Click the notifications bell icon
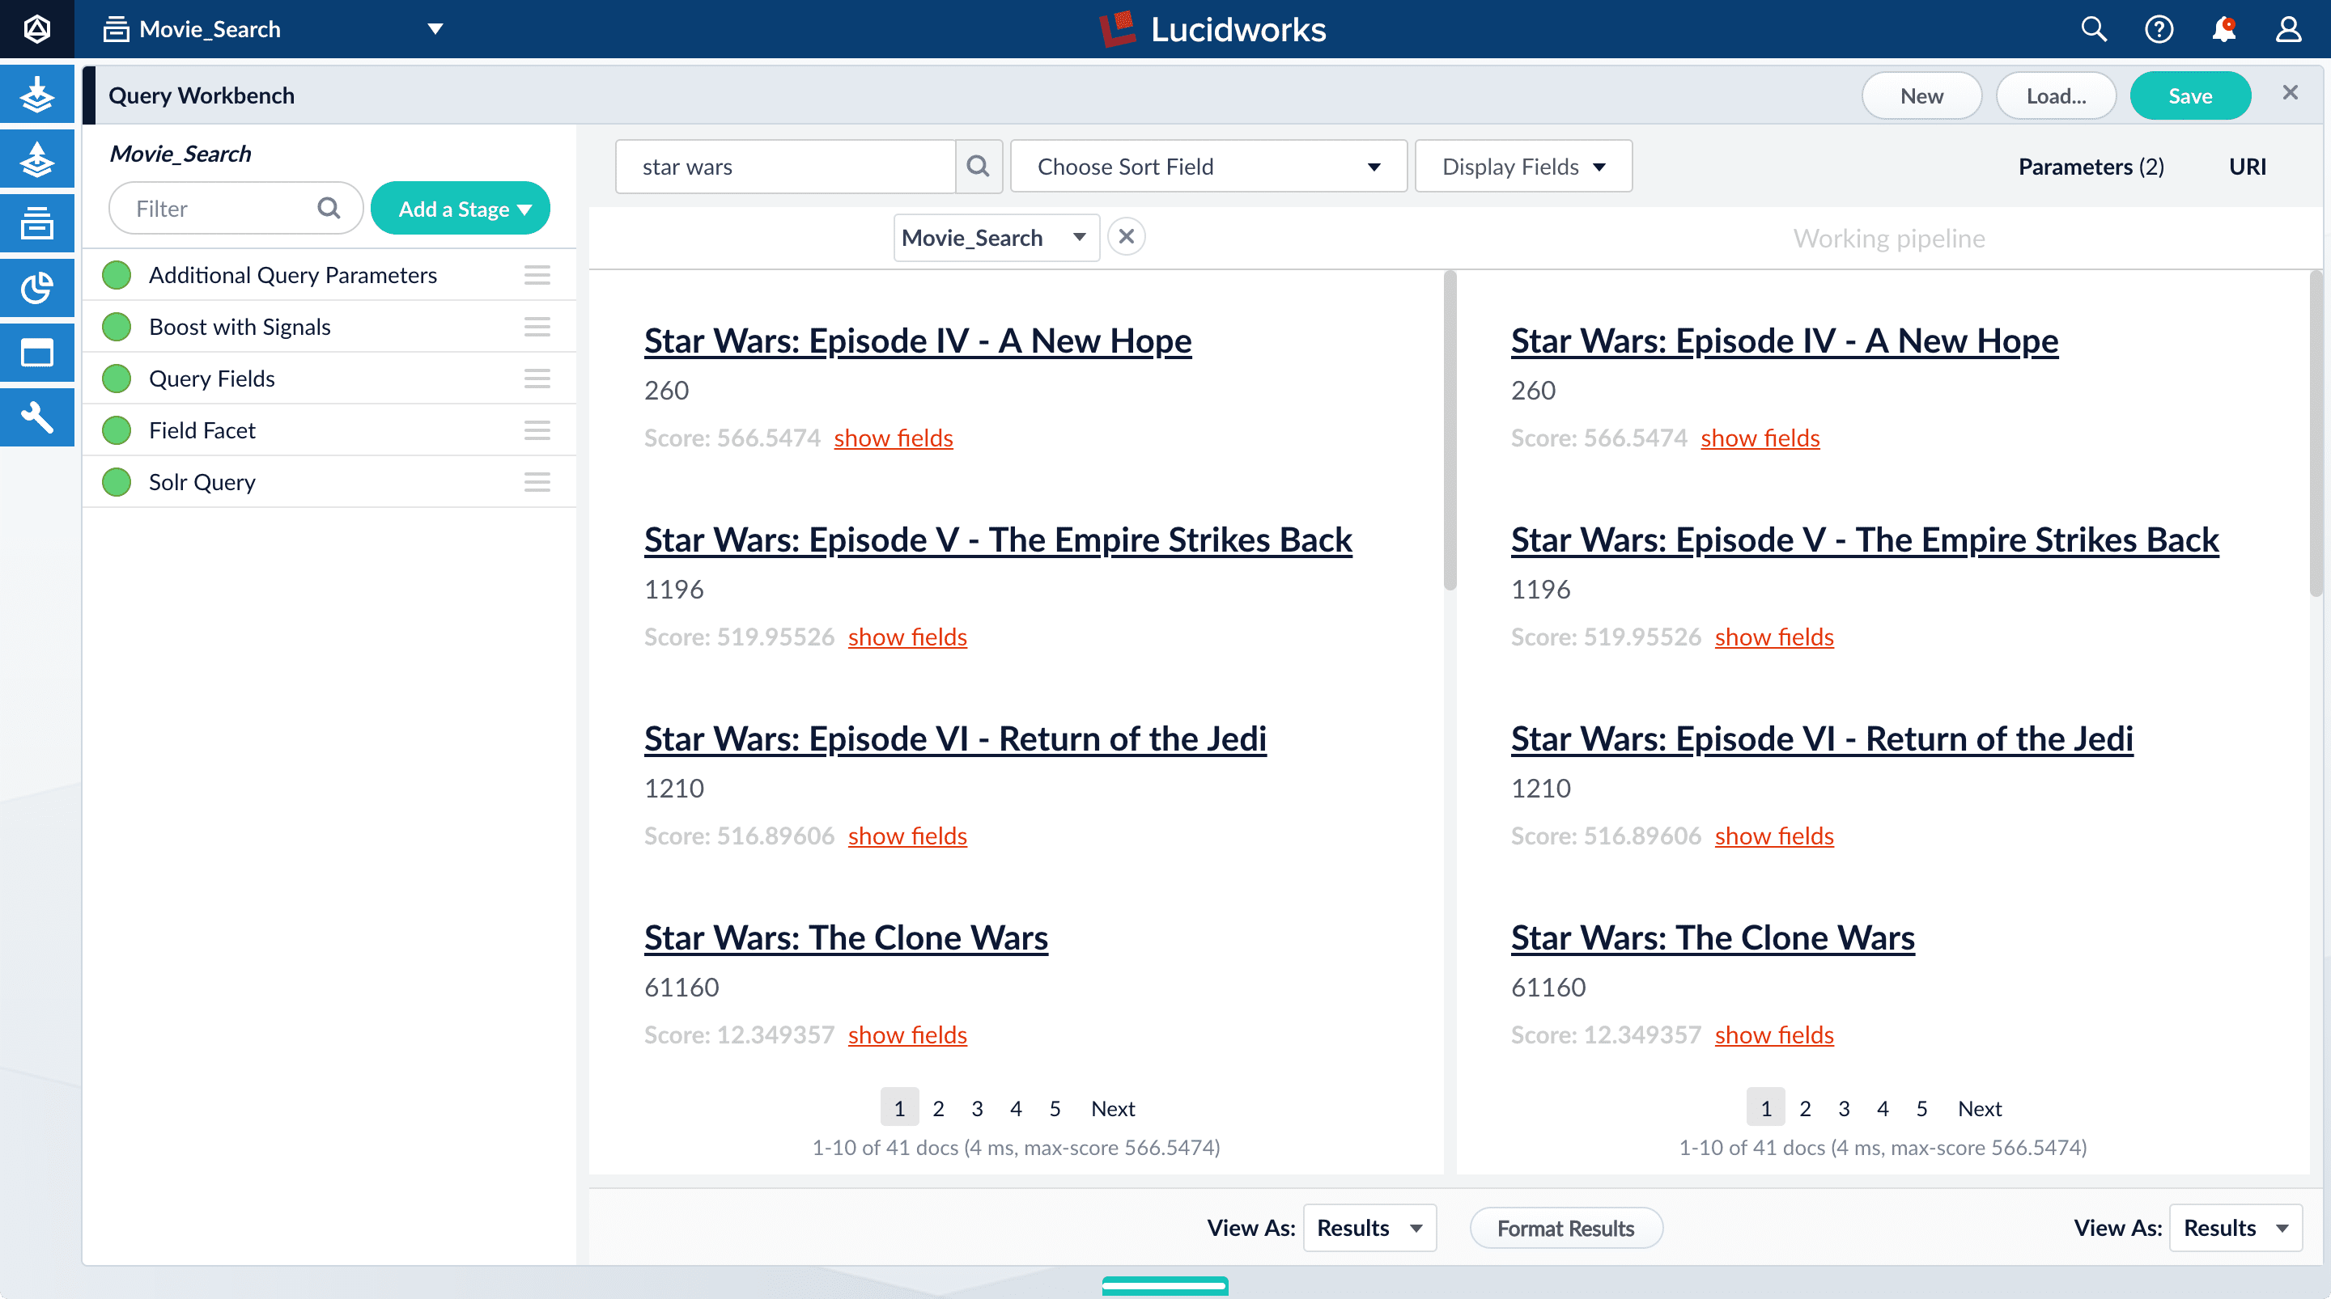2331x1299 pixels. click(x=2223, y=30)
